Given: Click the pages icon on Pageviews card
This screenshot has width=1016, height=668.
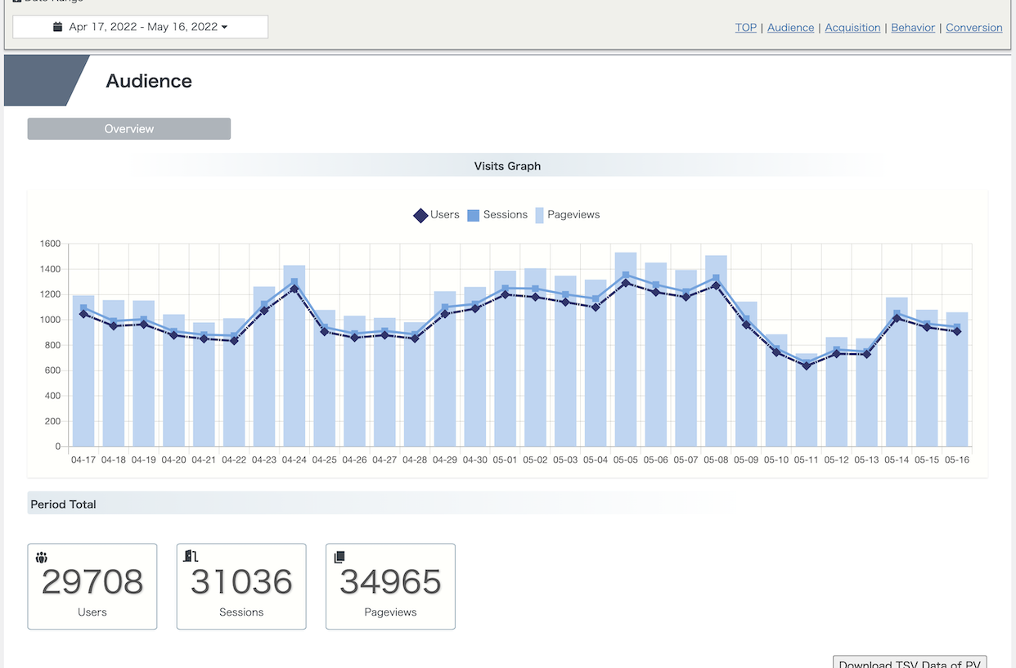Looking at the screenshot, I should coord(339,558).
